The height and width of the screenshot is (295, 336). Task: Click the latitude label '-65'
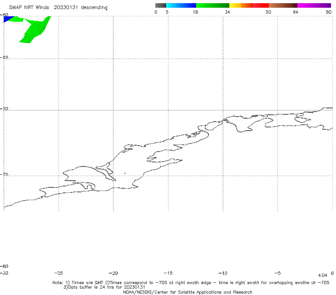pyautogui.click(x=4, y=58)
